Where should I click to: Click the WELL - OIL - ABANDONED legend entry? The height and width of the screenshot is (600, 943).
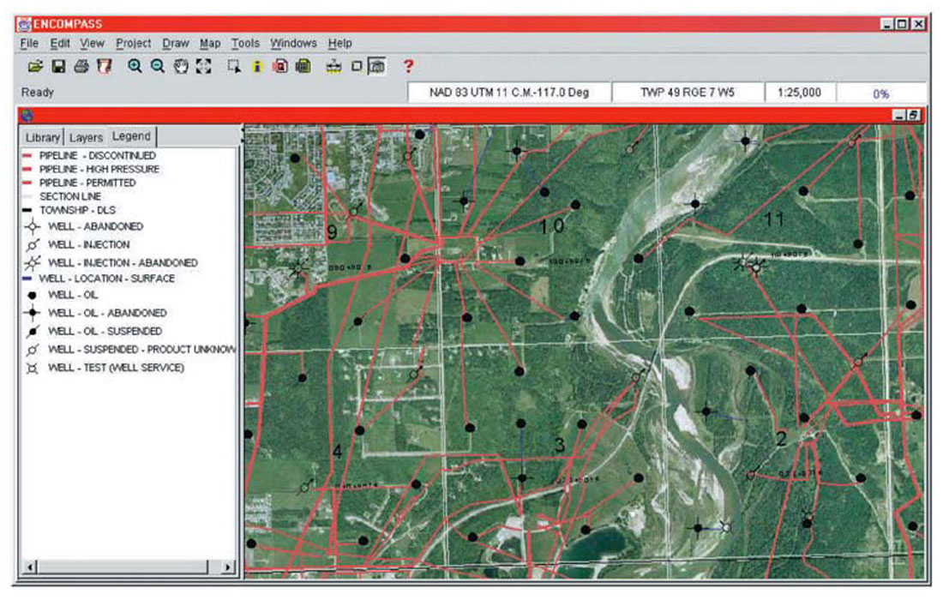95,313
